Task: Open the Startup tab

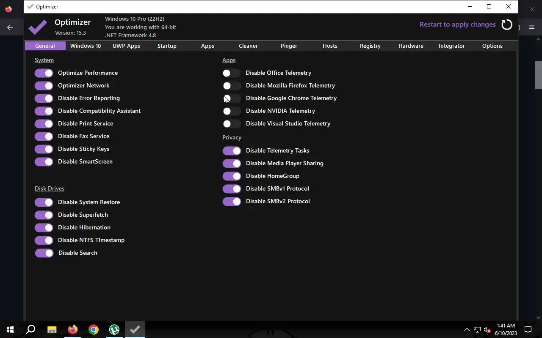Action: [167, 46]
